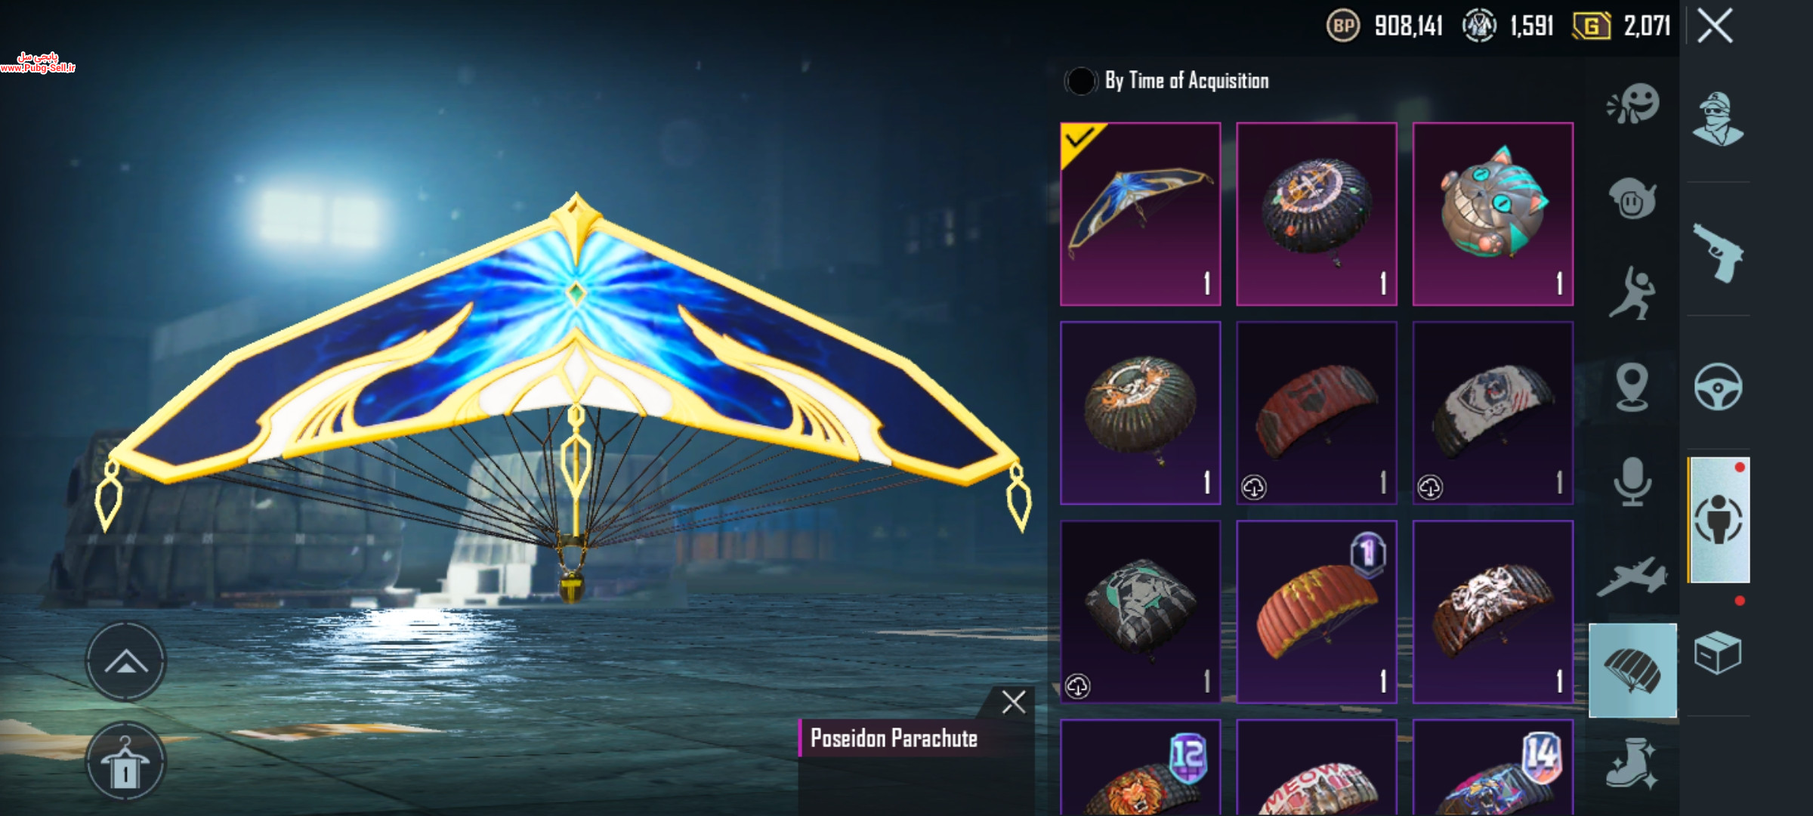Select the equipped Poseidon Parachute thumbnail
Screen dimensions: 1813x816
pyautogui.click(x=1140, y=214)
